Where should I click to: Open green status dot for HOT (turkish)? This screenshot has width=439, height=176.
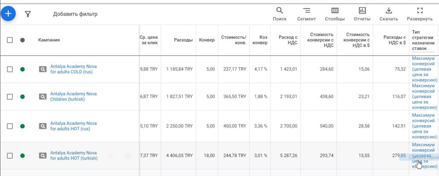tap(22, 156)
